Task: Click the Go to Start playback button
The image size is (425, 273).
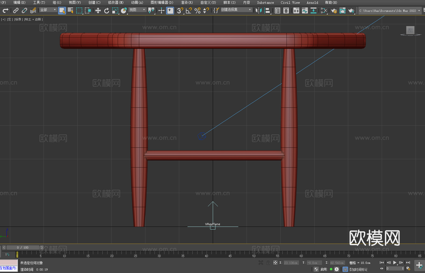Action: (382, 263)
